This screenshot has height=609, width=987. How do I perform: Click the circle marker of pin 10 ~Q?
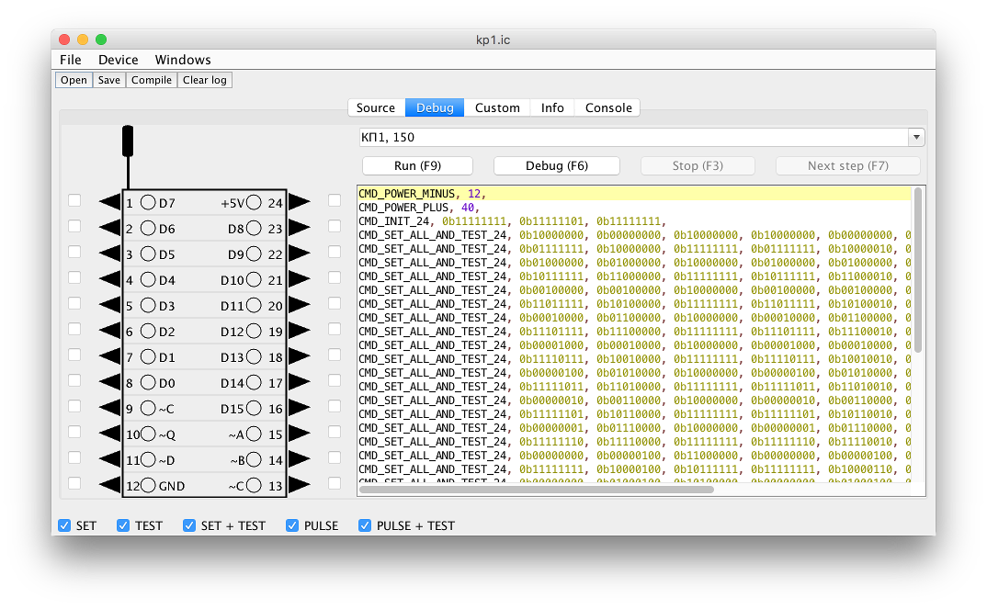click(149, 434)
